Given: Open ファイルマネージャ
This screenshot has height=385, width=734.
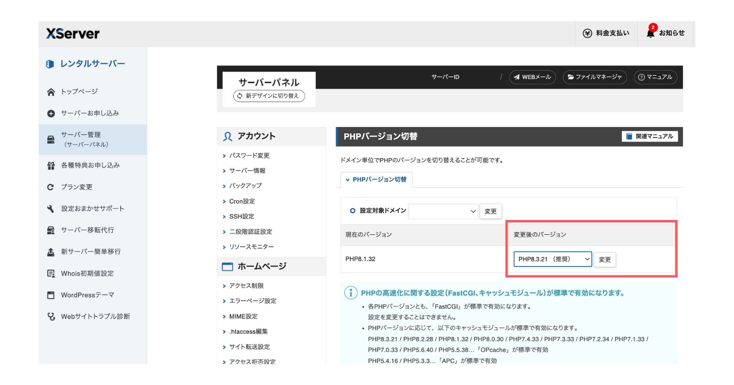Looking at the screenshot, I should tap(595, 77).
